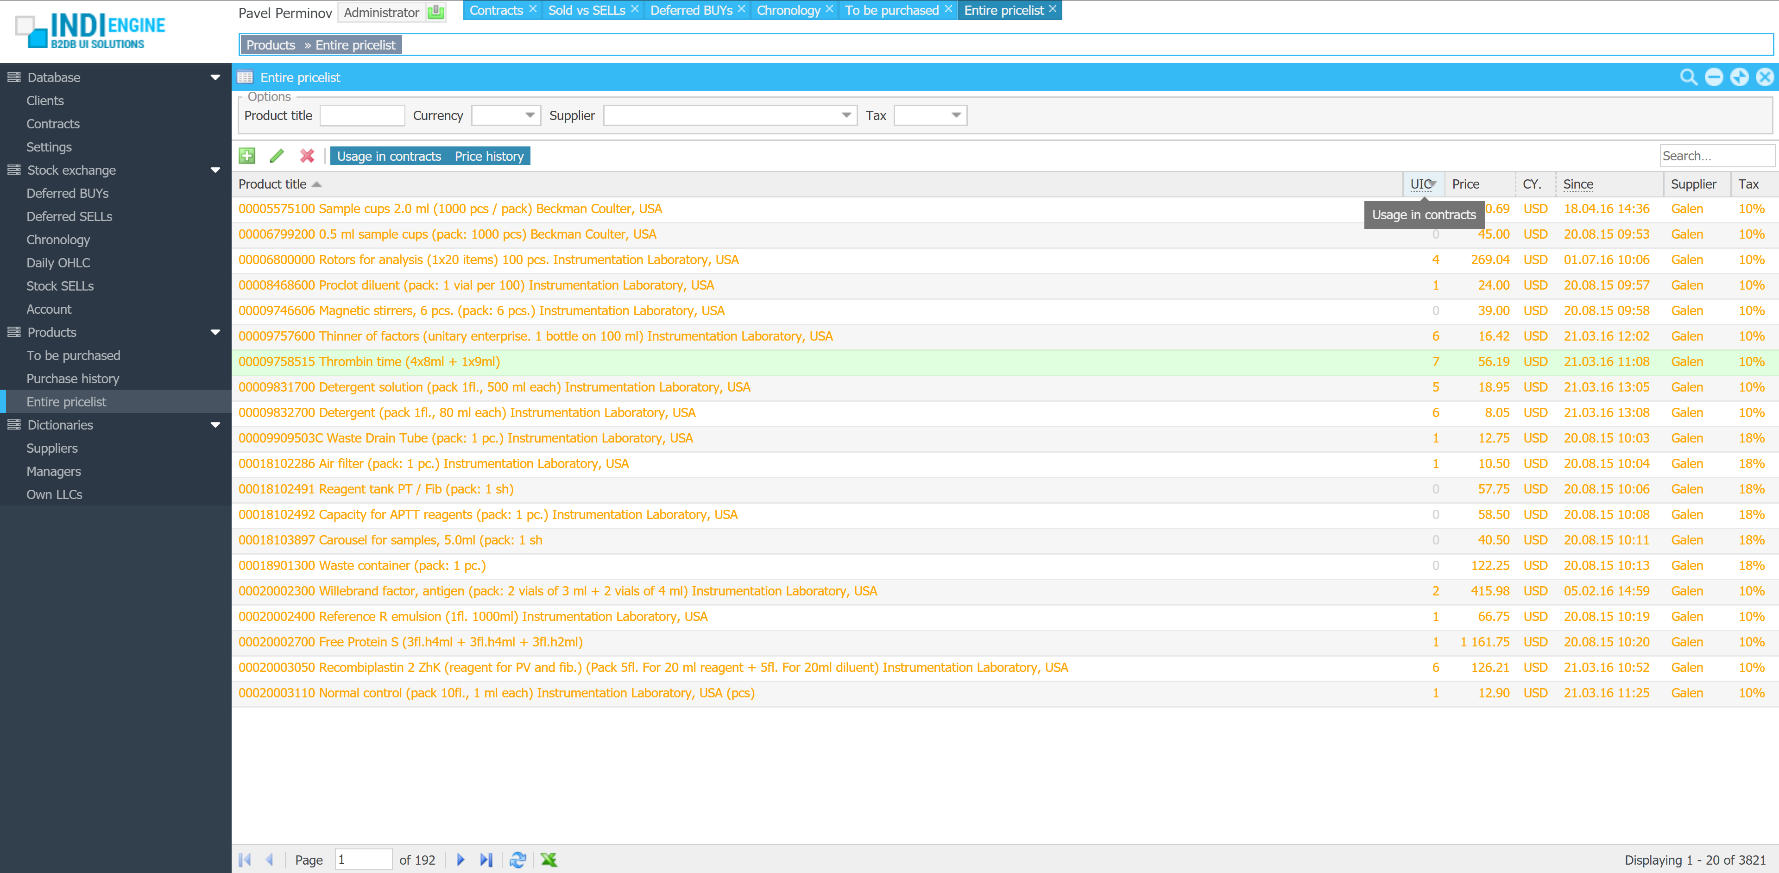Click the Excel export icon
The image size is (1779, 873).
pos(549,859)
